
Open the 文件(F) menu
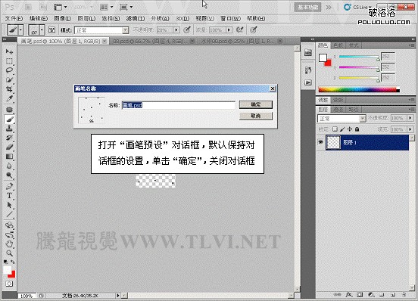point(14,18)
